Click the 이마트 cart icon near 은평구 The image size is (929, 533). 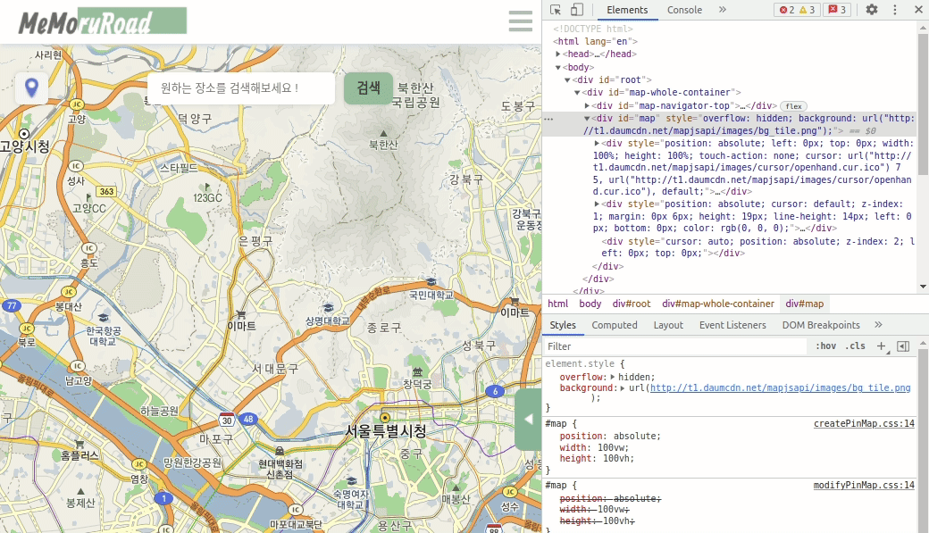241,314
